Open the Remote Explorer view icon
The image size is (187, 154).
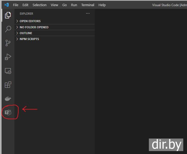pos(8,71)
